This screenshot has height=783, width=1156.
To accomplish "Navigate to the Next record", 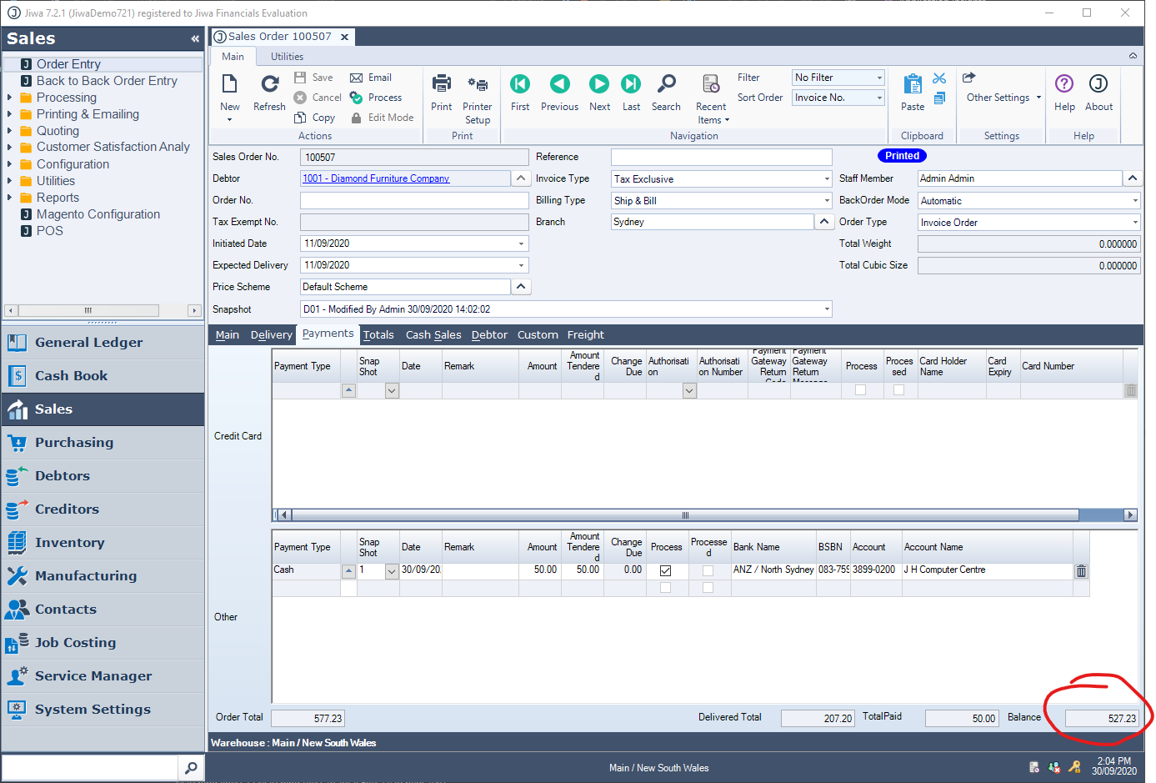I will point(599,84).
